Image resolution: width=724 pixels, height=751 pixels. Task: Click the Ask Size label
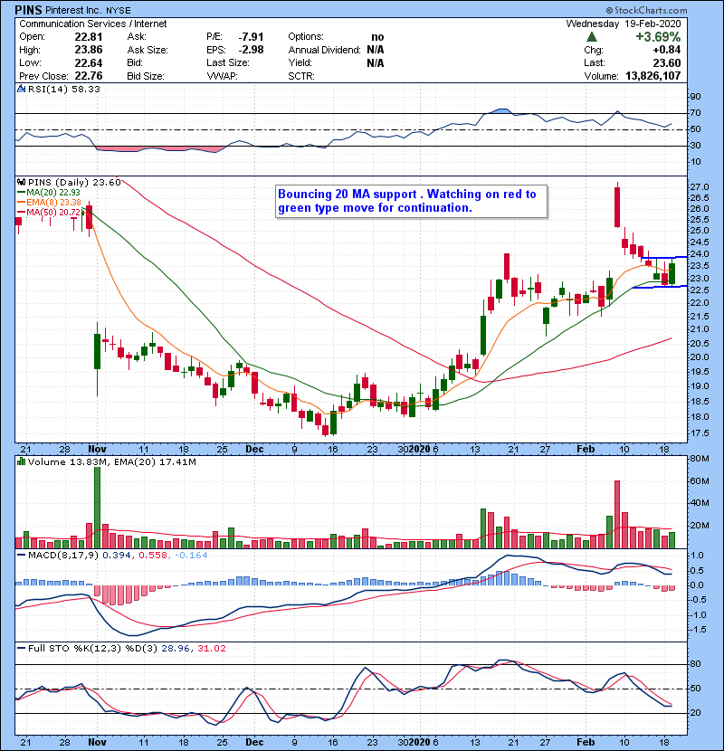(x=148, y=50)
